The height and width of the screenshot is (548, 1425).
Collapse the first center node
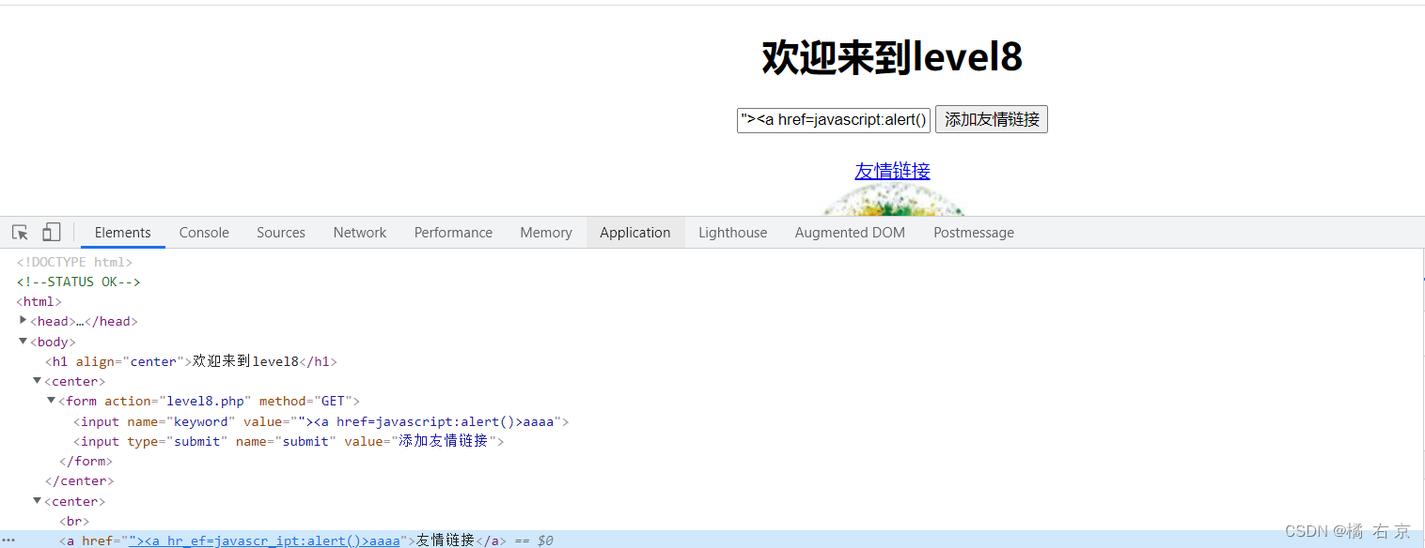tap(38, 380)
